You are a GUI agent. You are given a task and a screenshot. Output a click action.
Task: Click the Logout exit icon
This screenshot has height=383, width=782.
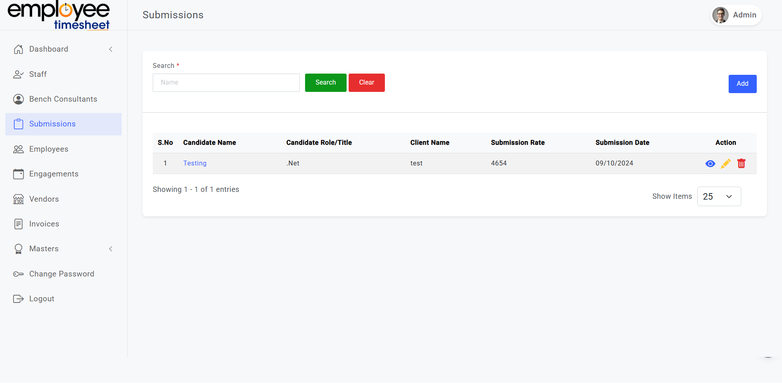click(18, 299)
